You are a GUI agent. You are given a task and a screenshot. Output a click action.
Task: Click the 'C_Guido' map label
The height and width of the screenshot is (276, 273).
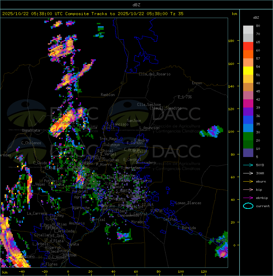point(40,163)
